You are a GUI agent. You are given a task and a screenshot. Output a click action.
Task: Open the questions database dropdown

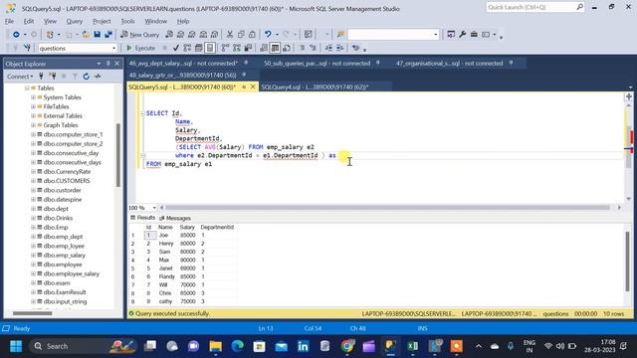(113, 49)
